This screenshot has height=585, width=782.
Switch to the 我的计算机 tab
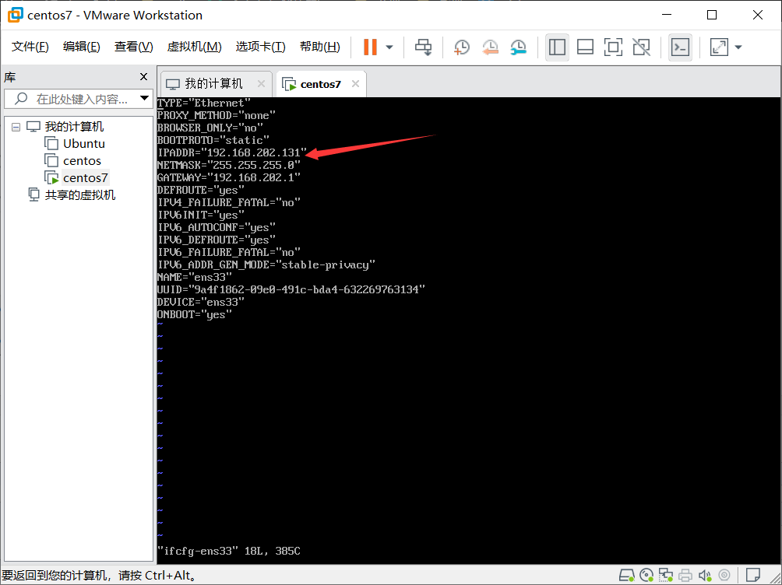213,84
